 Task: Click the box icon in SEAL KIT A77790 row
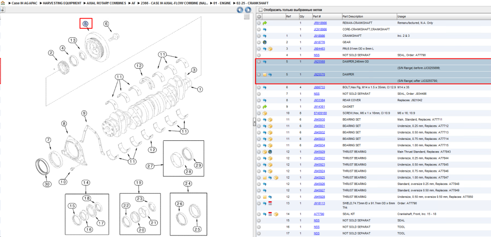pos(275,214)
